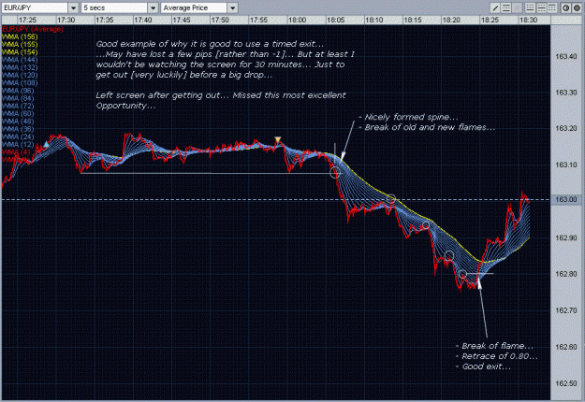Select the WMA (156) legend entry

pos(20,36)
